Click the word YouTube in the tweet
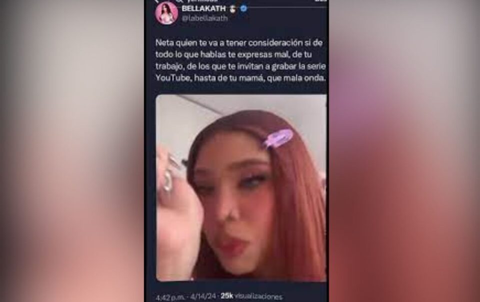 click(173, 78)
